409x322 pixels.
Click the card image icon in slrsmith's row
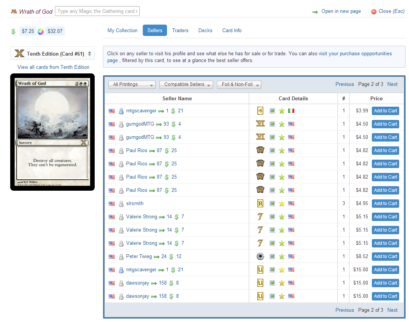(x=272, y=204)
